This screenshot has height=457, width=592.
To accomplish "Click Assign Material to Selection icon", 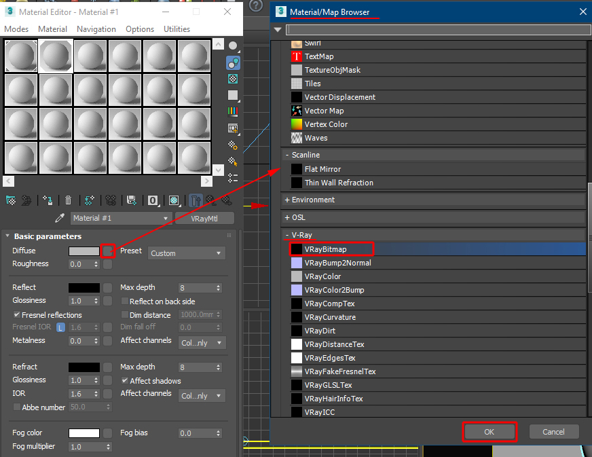I will pos(48,200).
